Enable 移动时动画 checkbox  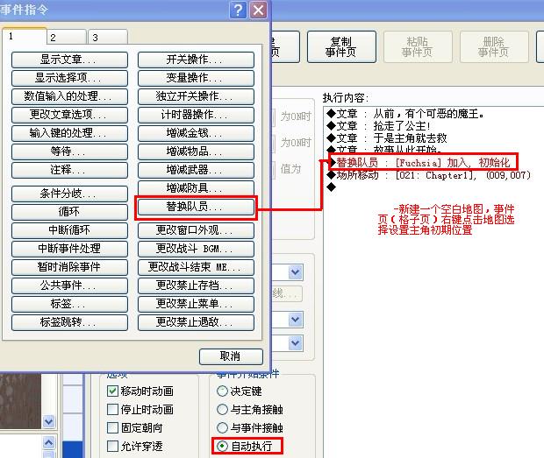point(113,391)
